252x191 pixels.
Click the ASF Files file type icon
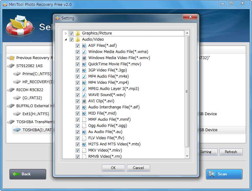[84, 46]
